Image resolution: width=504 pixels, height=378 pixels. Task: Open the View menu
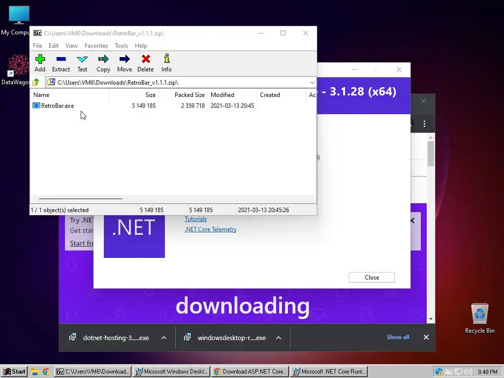[71, 46]
